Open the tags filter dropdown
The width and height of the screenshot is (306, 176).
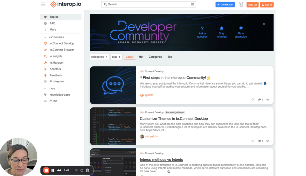pyautogui.click(x=116, y=56)
